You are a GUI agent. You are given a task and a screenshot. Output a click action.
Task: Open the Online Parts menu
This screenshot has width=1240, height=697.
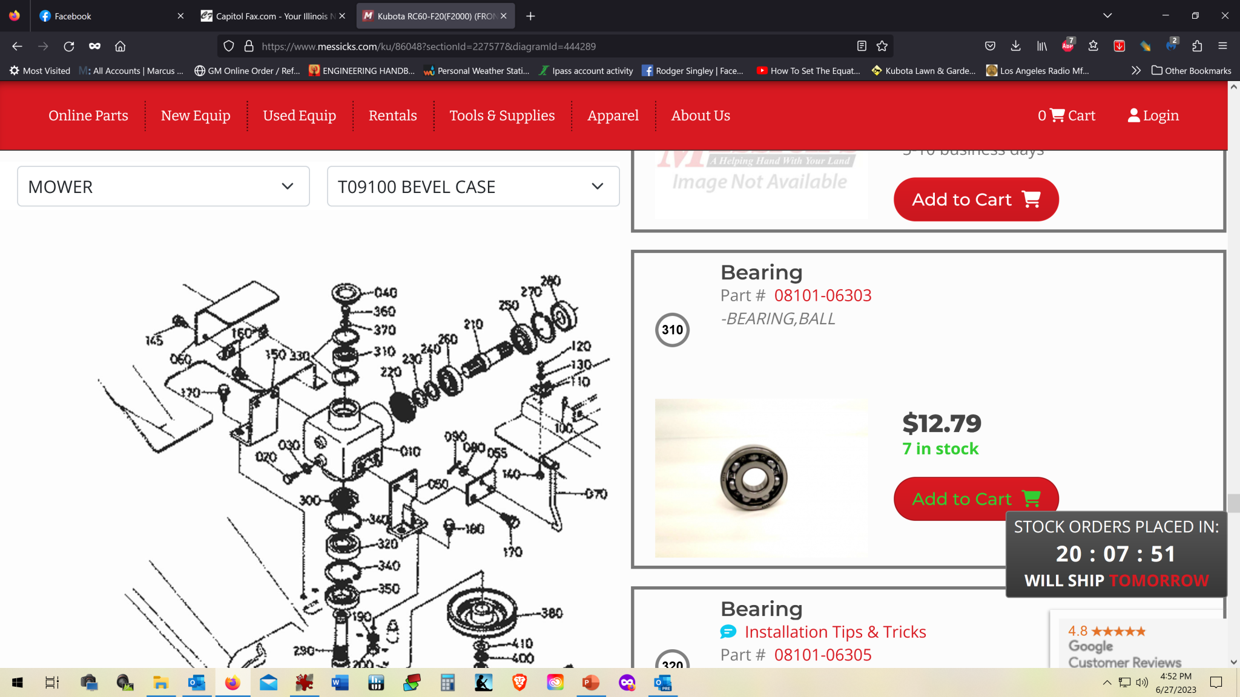click(88, 116)
